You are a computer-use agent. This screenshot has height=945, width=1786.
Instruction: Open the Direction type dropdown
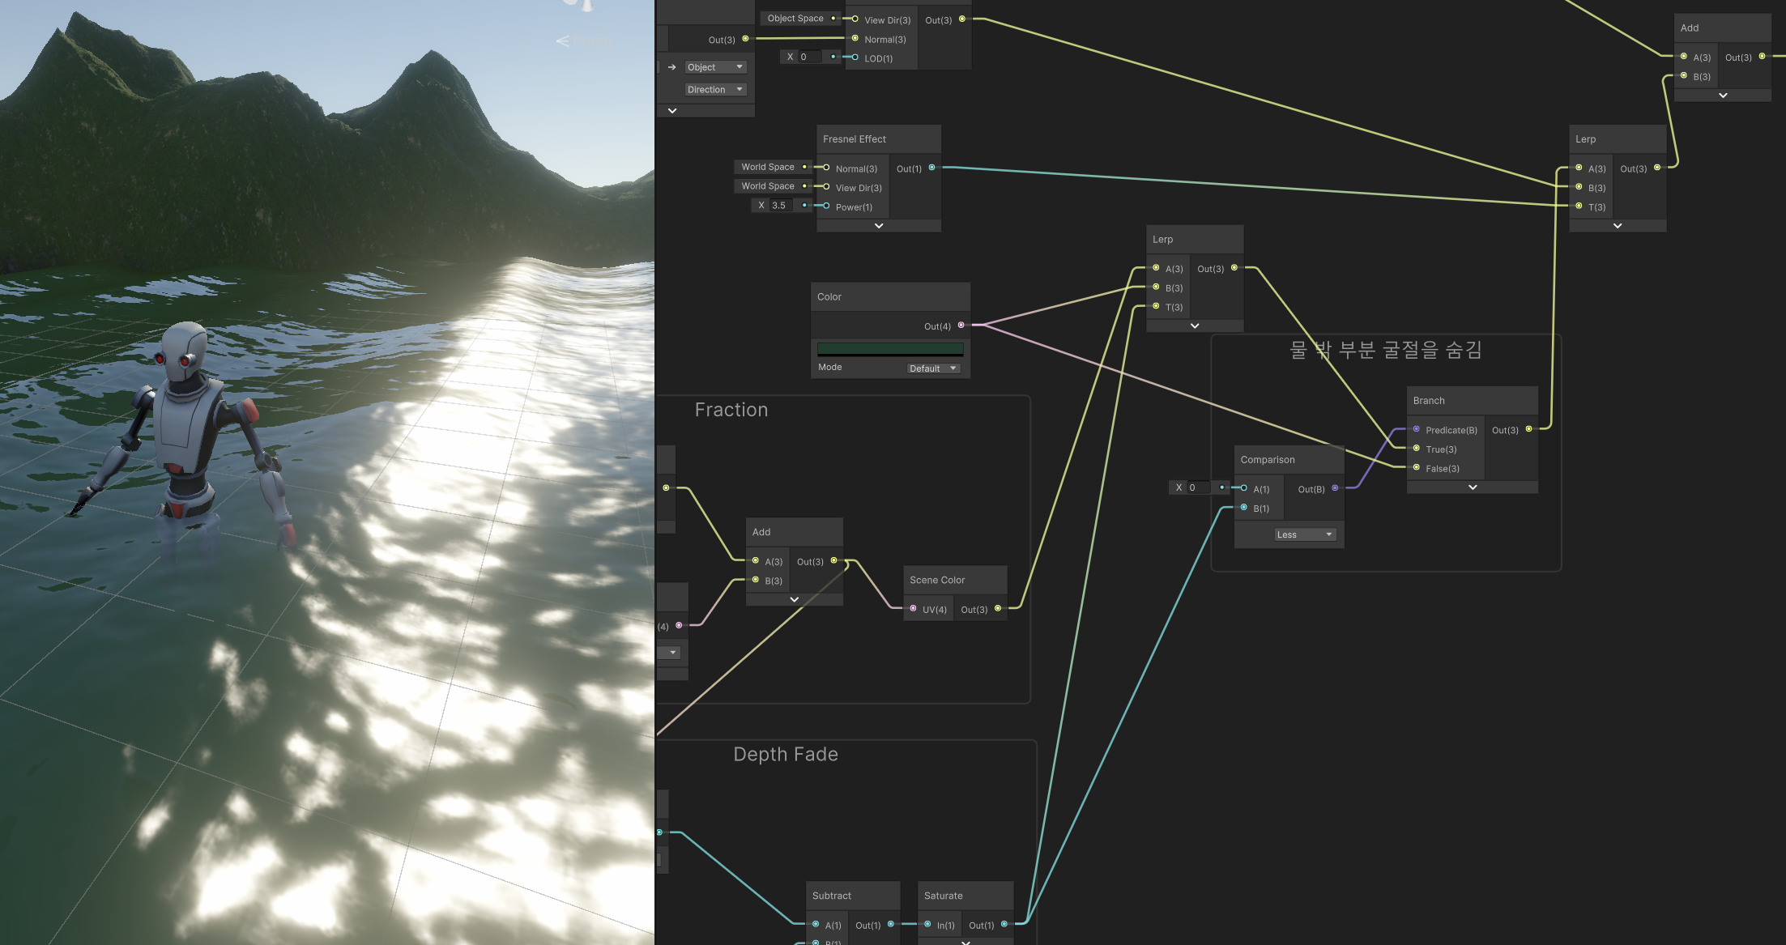tap(714, 90)
